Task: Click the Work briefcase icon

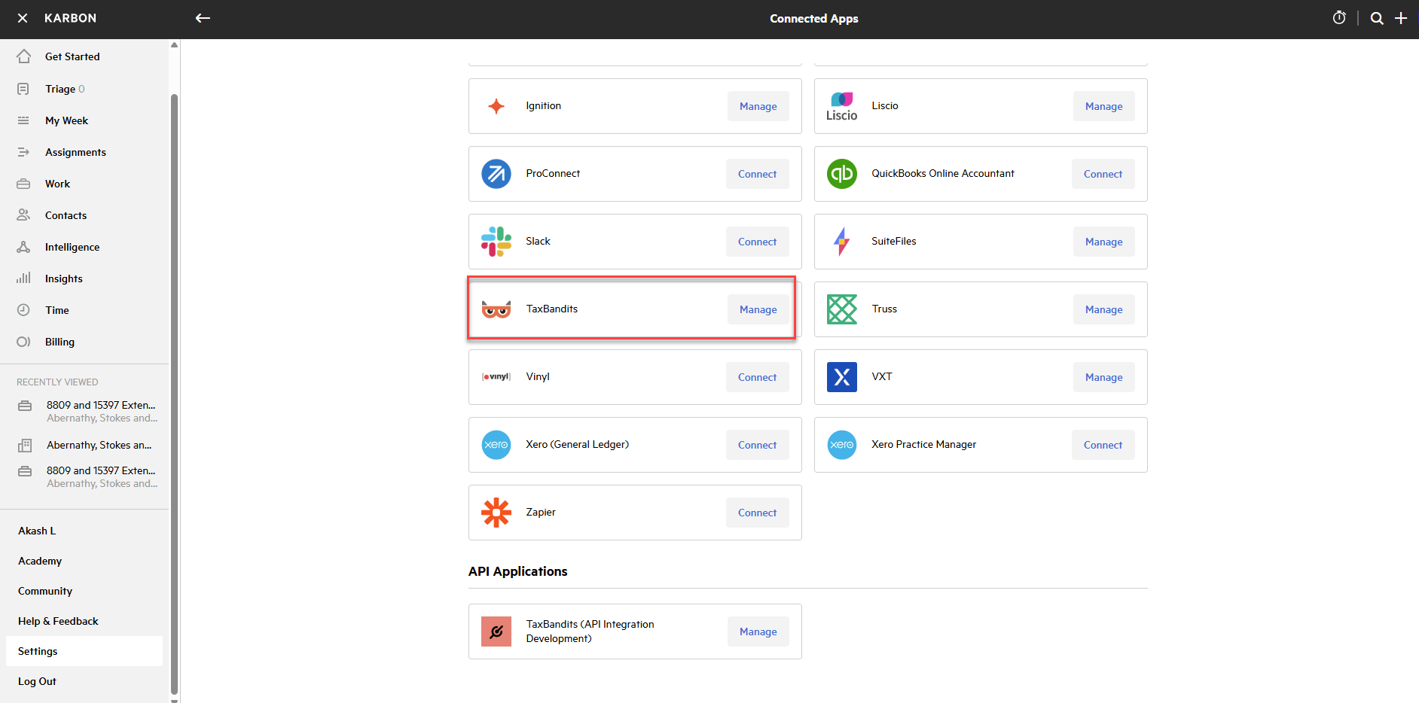Action: [x=23, y=184]
